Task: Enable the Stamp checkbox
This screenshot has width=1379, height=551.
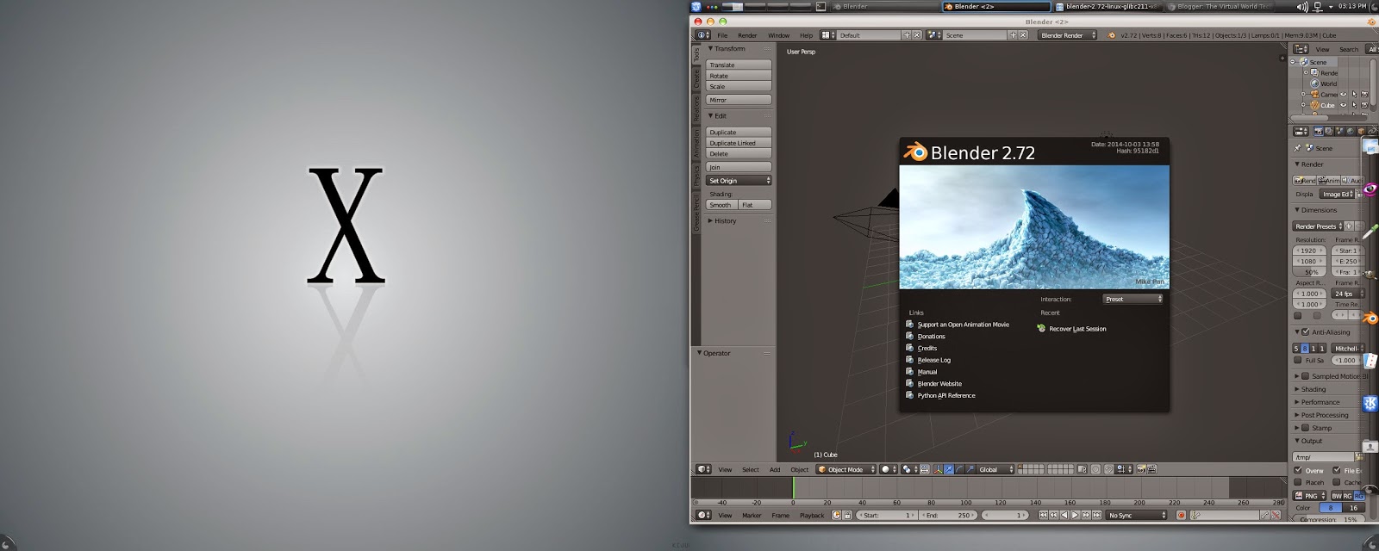Action: (x=1306, y=428)
